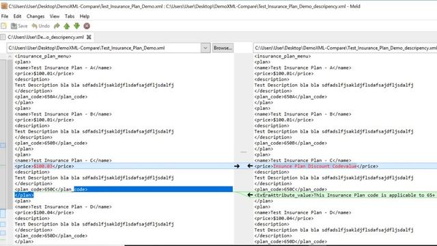Push price change right with right arrow
Screen dimensions: 437x246
coord(237,166)
